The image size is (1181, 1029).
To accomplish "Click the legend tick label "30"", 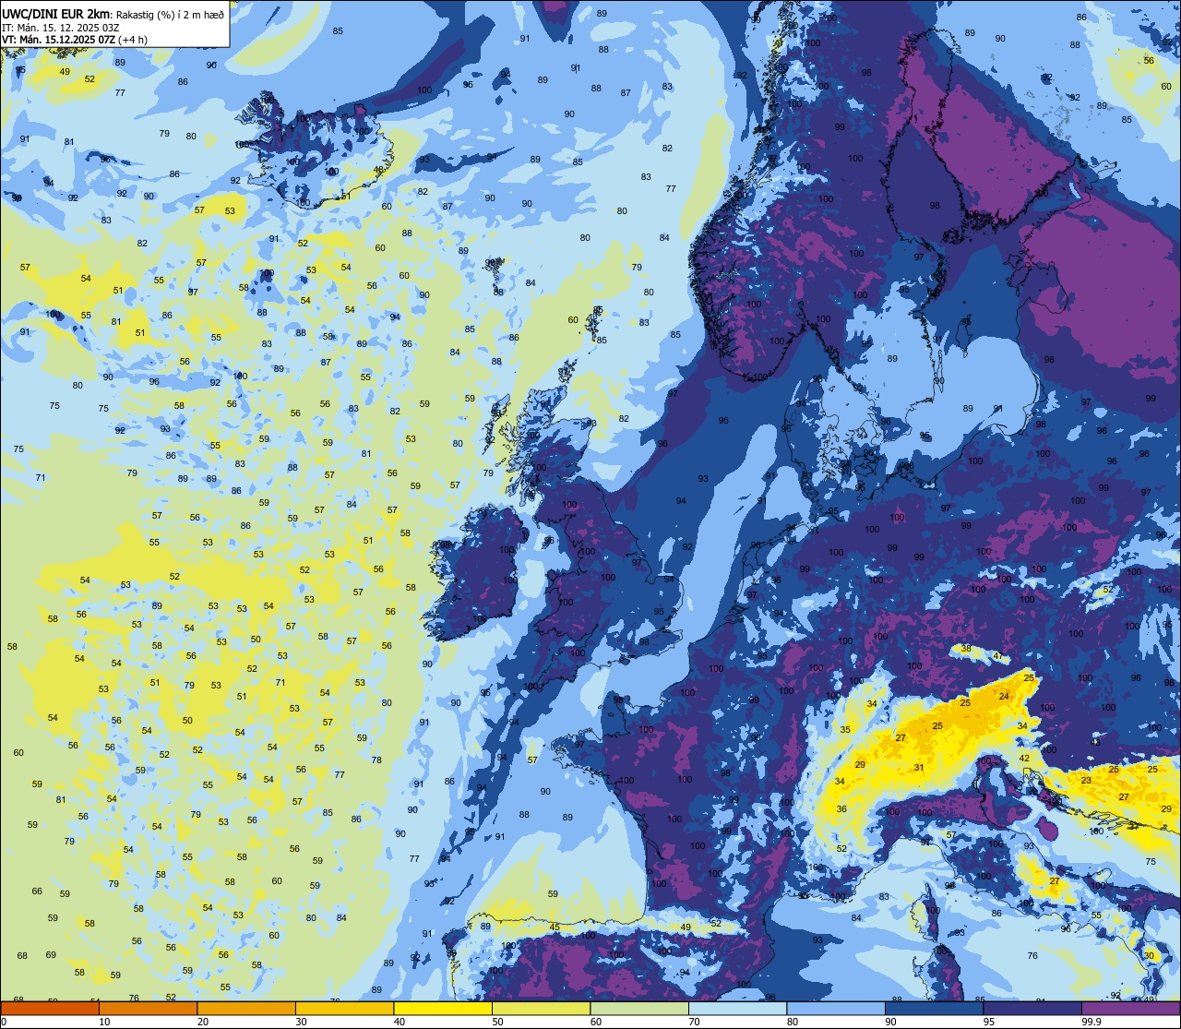I will (x=301, y=1022).
